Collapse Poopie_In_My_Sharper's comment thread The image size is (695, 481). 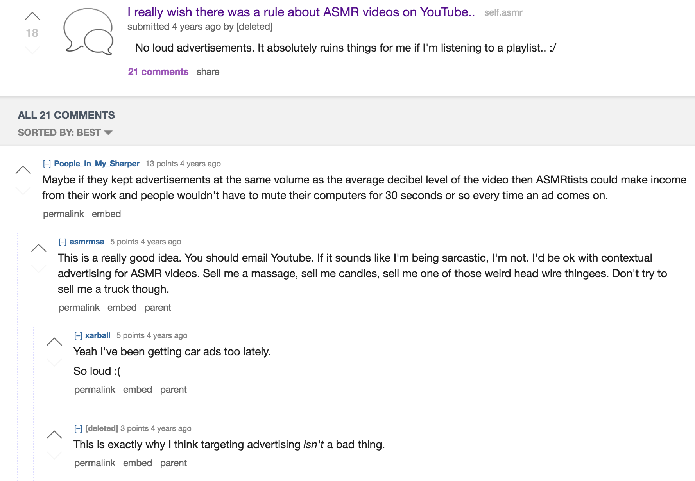(x=47, y=164)
